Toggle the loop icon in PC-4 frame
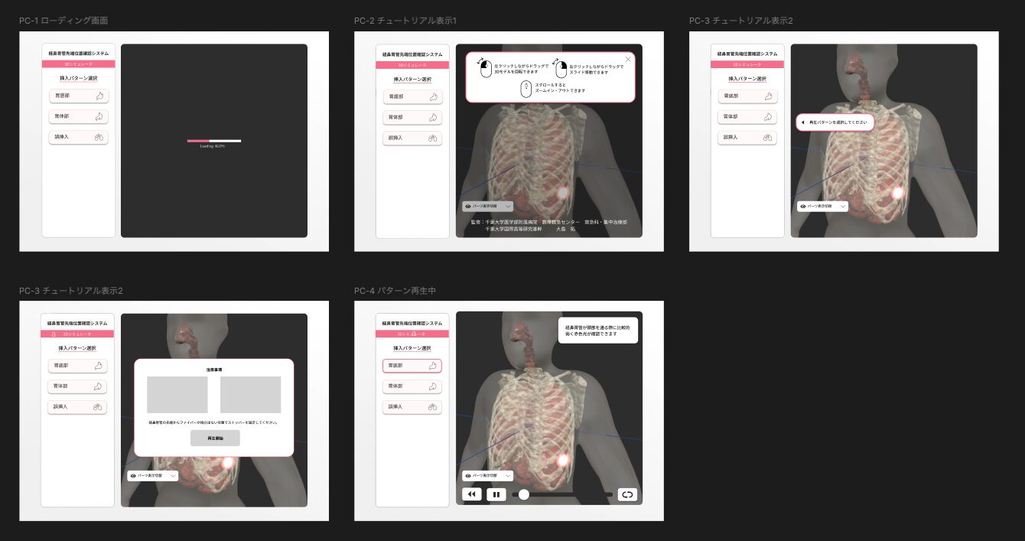The width and height of the screenshot is (1025, 541). (627, 494)
